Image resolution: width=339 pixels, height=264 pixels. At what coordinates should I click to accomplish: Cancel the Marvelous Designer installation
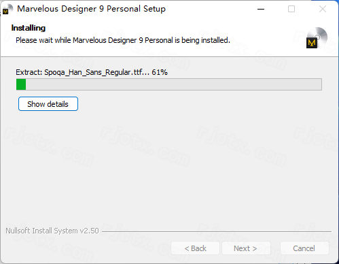[x=304, y=248]
